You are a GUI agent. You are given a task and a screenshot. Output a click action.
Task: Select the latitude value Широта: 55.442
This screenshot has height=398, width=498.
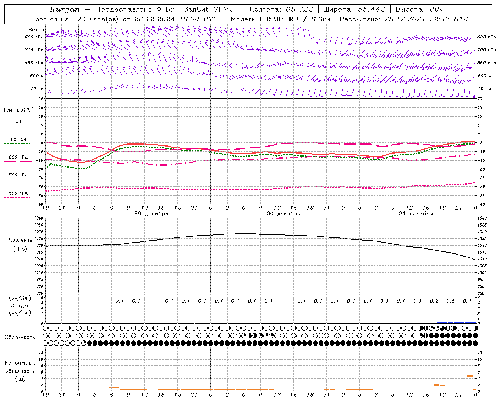coord(354,9)
